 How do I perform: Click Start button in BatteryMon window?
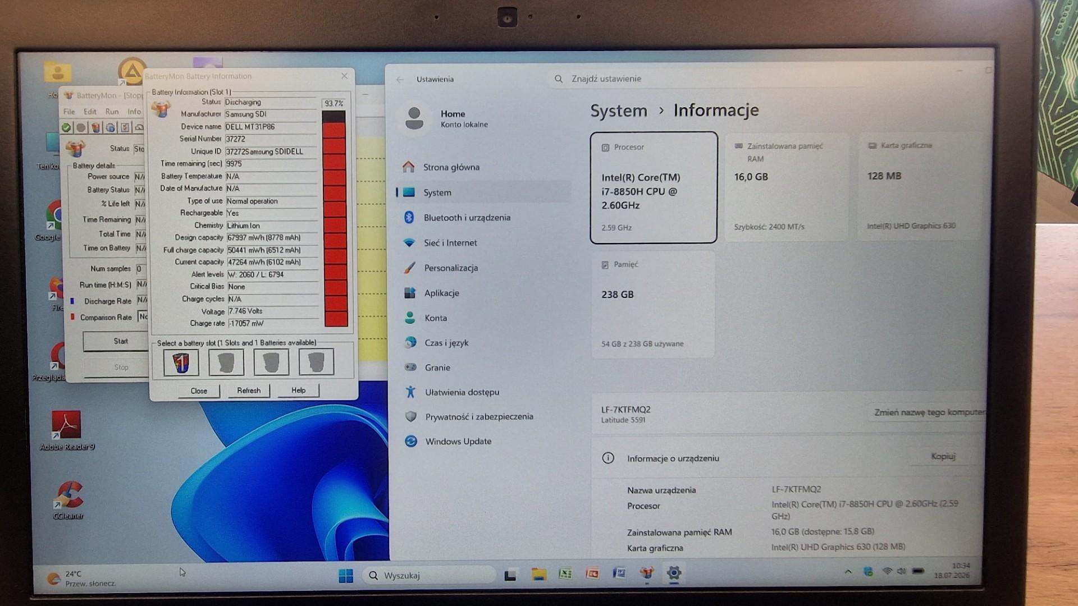116,341
